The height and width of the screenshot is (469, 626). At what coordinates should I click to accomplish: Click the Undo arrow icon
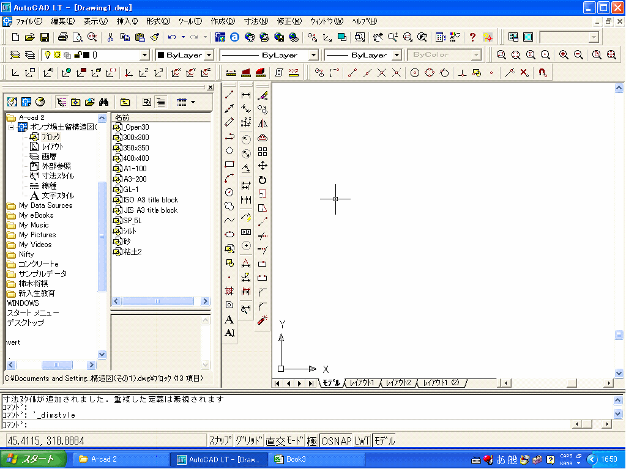(x=172, y=37)
